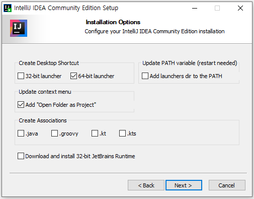Minimize the Setup window

195,8
